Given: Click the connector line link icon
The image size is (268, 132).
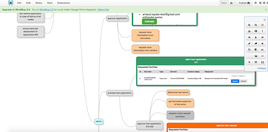Looking at the screenshot, I should (x=262, y=56).
